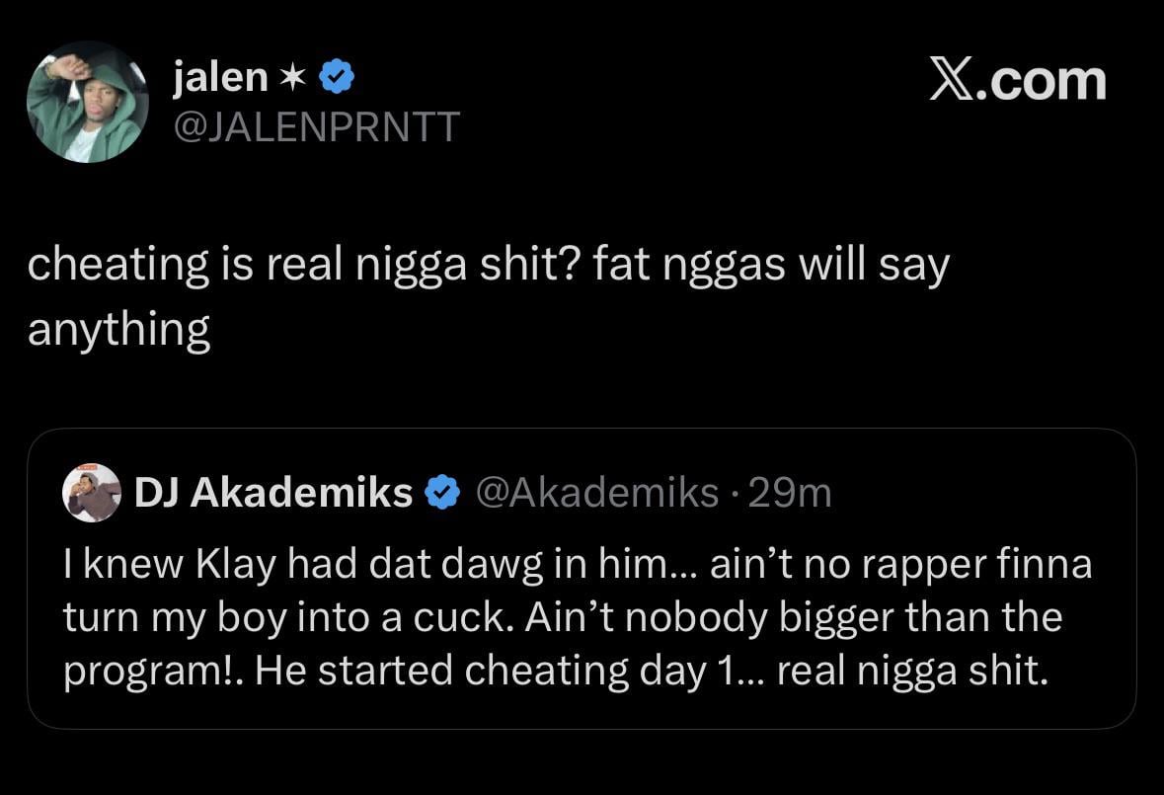1164x795 pixels.
Task: Open the DJ Akademiks display name
Action: pos(272,492)
